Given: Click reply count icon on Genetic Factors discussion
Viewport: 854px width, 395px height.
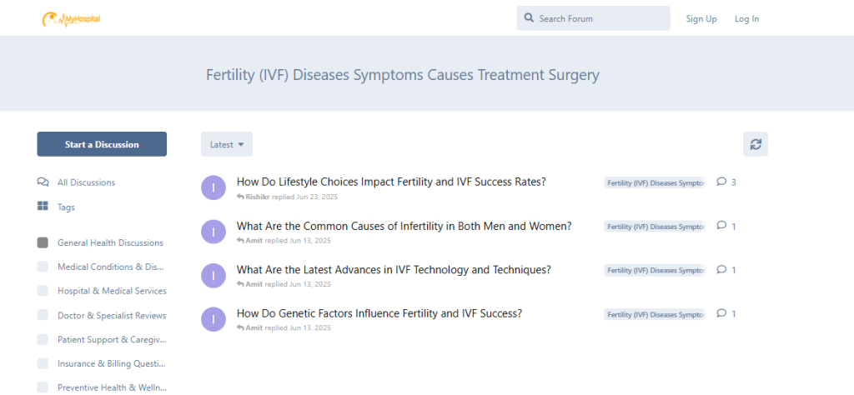Looking at the screenshot, I should (721, 313).
